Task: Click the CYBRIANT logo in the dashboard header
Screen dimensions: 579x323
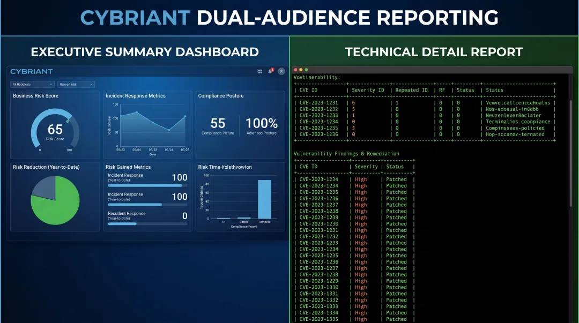Action: click(x=32, y=71)
